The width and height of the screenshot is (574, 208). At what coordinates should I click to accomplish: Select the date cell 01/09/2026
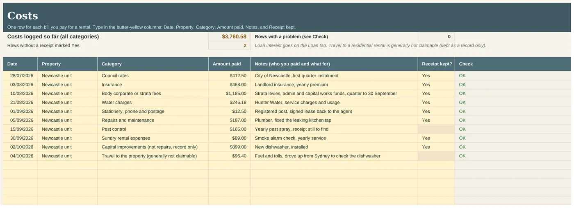tap(20, 112)
